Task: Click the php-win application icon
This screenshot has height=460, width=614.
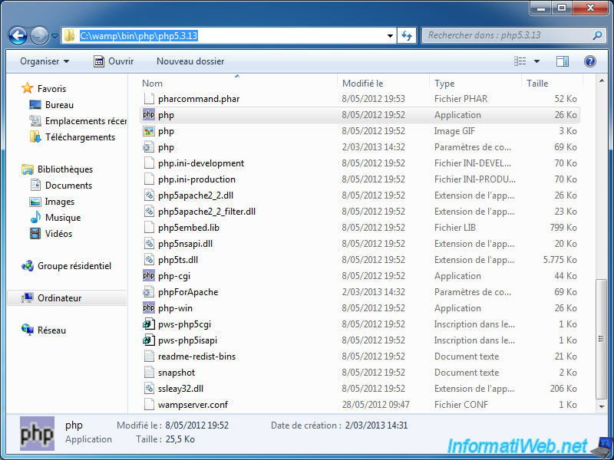Action: point(149,308)
